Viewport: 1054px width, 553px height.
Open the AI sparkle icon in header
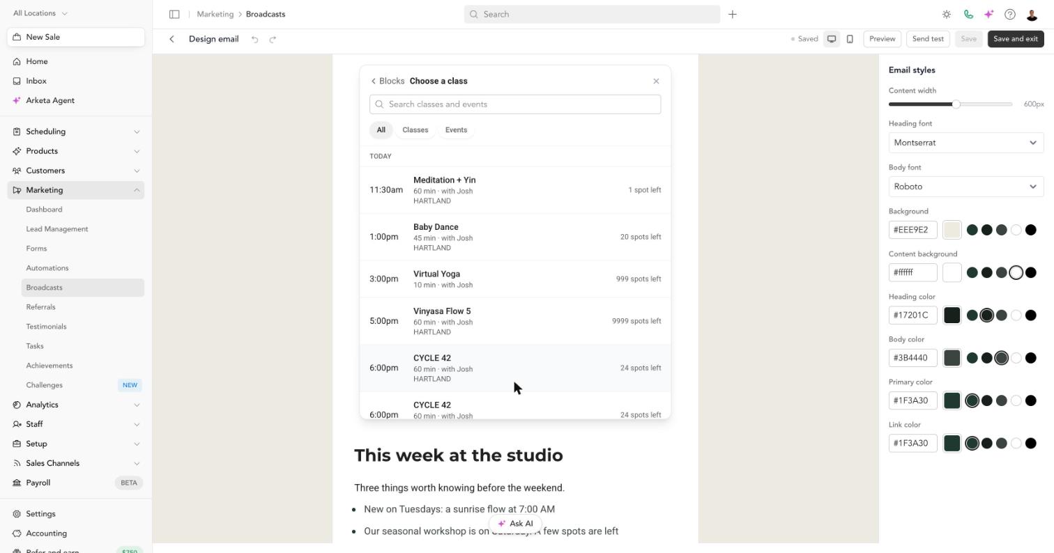pos(989,14)
